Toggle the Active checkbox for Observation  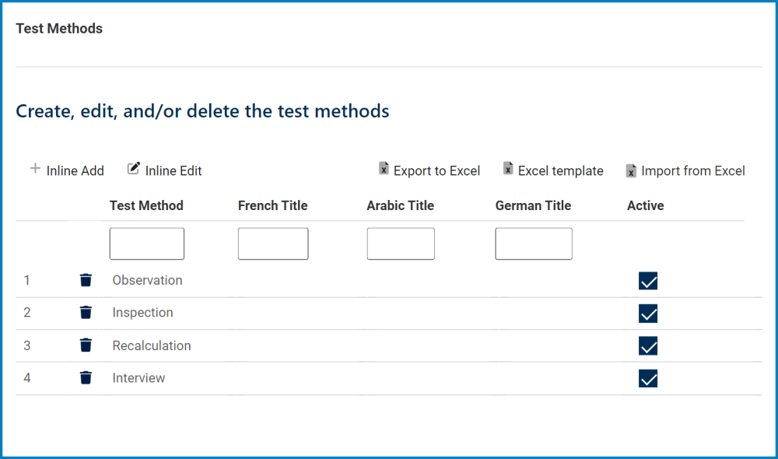pos(648,281)
